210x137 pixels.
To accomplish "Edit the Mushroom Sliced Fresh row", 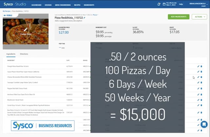I will (x=198, y=100).
